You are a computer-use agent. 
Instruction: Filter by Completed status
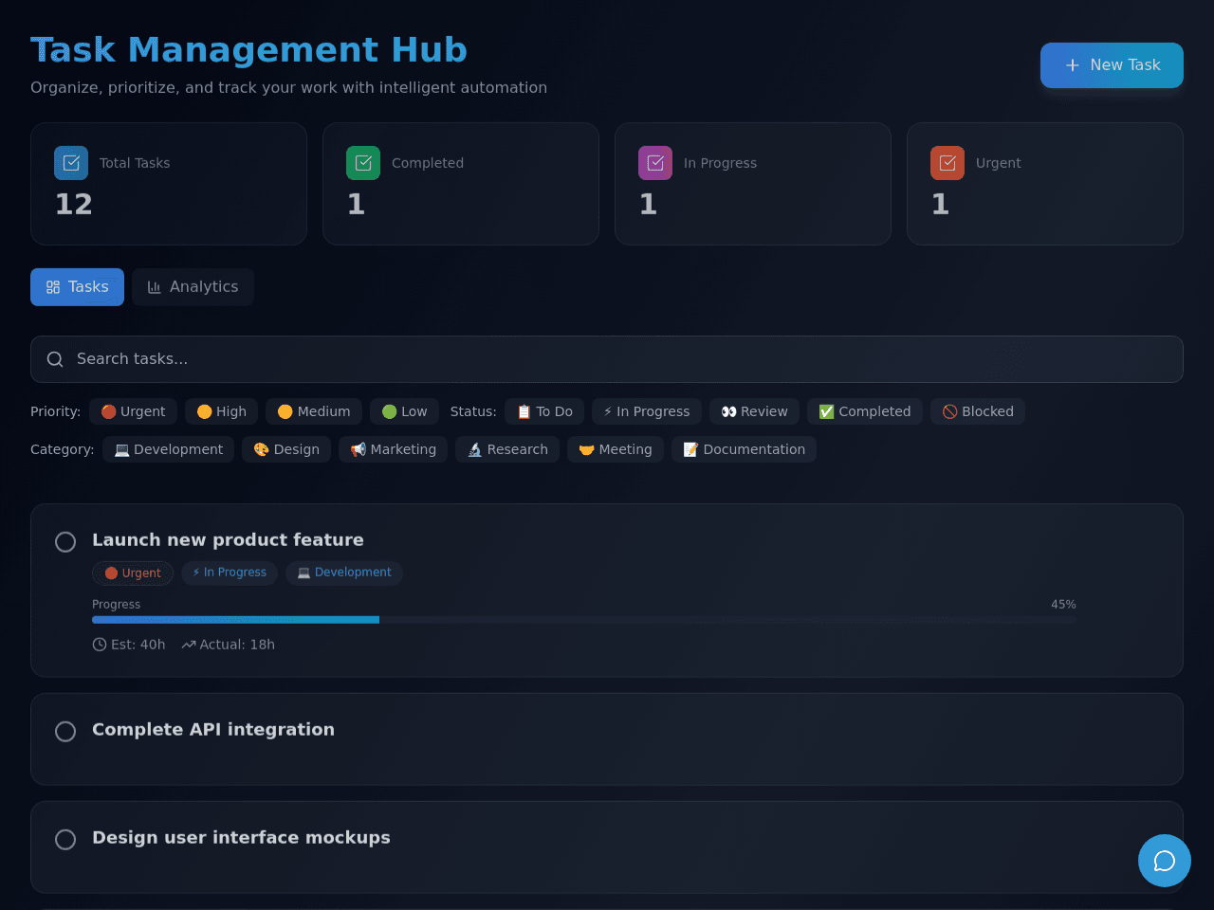click(864, 411)
